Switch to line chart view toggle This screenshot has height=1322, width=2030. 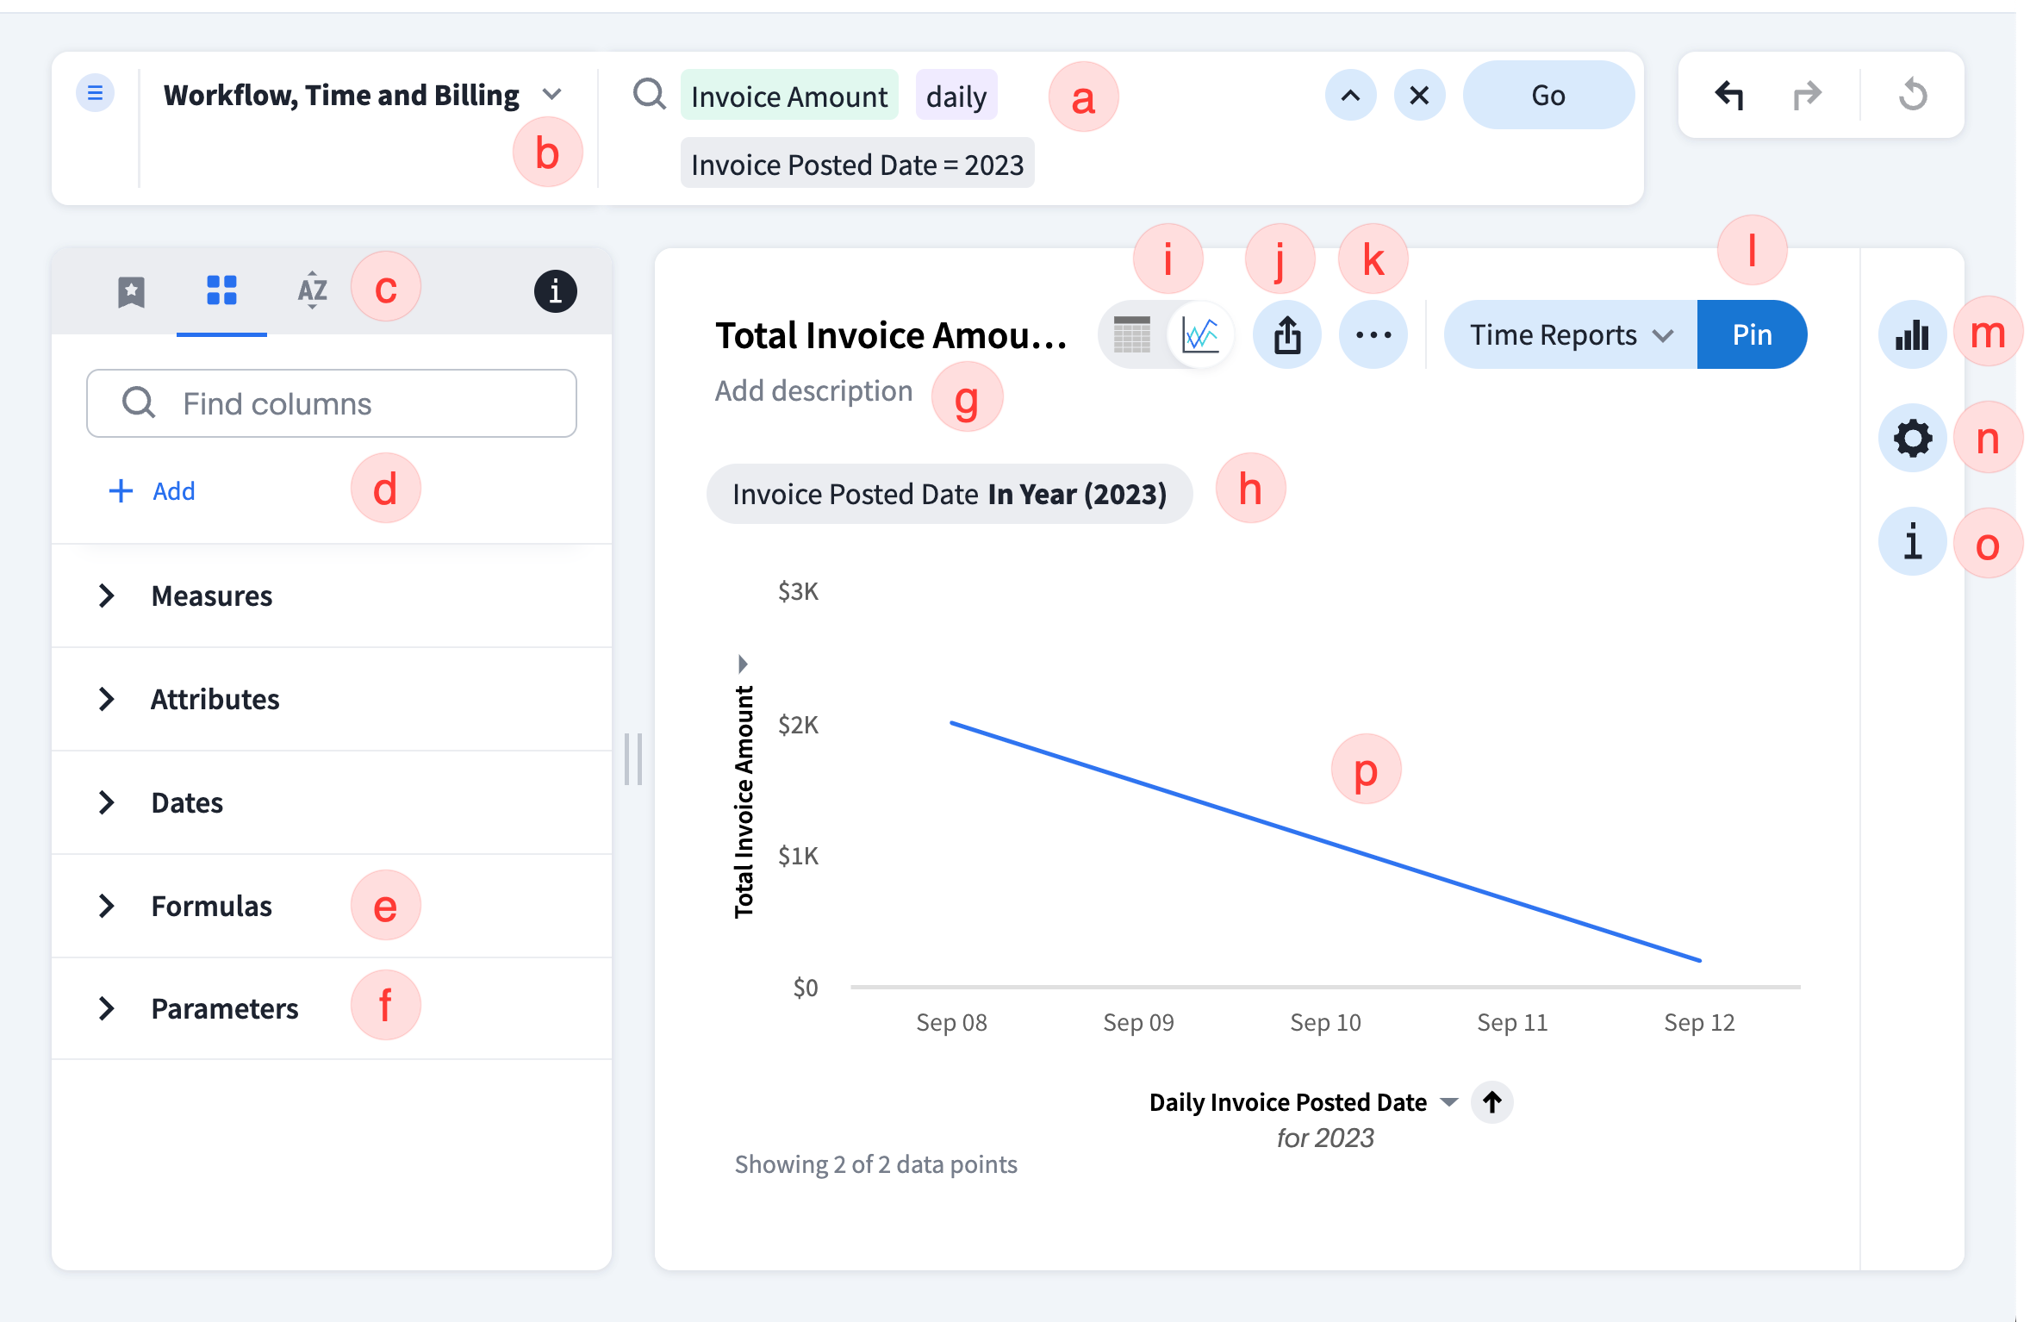click(1200, 335)
